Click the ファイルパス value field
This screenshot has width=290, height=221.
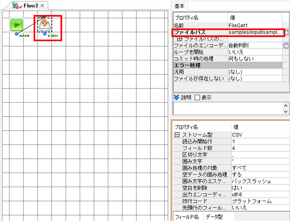pyautogui.click(x=255, y=33)
